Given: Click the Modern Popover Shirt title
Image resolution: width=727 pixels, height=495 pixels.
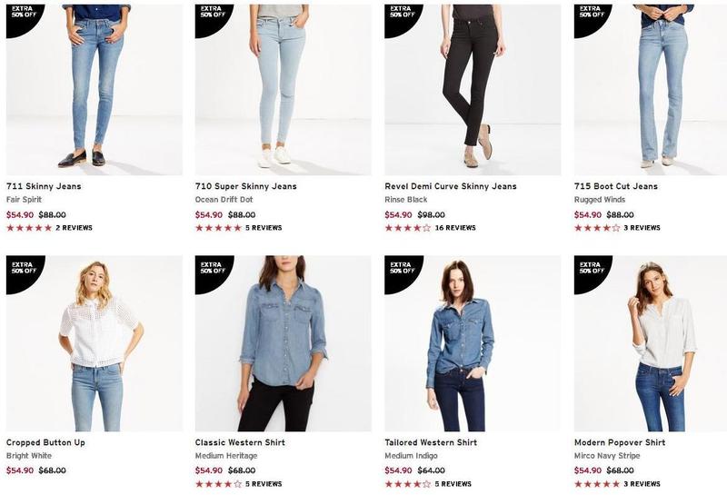Looking at the screenshot, I should pyautogui.click(x=620, y=442).
